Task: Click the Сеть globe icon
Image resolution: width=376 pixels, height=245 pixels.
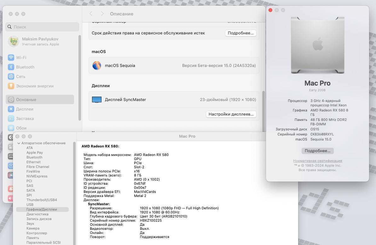Action: click(11, 76)
